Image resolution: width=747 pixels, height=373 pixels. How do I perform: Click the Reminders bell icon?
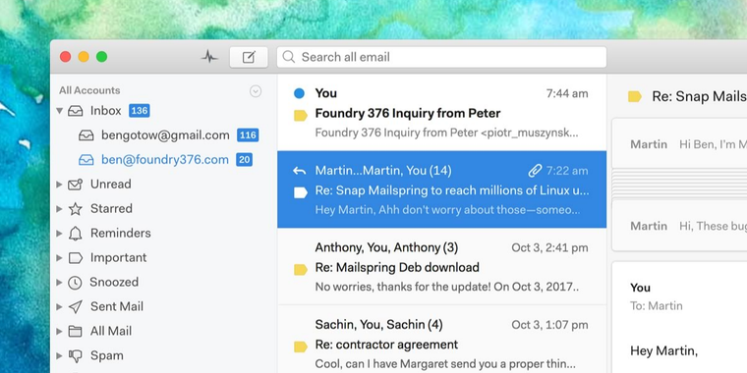coord(75,234)
